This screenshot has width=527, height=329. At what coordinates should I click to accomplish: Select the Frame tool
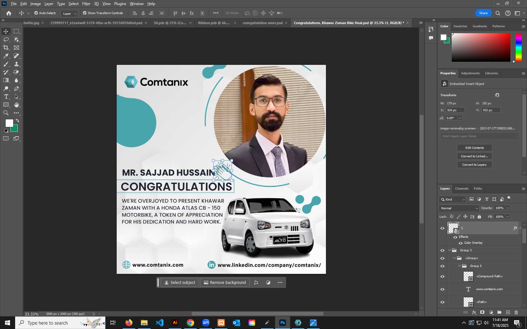coord(16,48)
